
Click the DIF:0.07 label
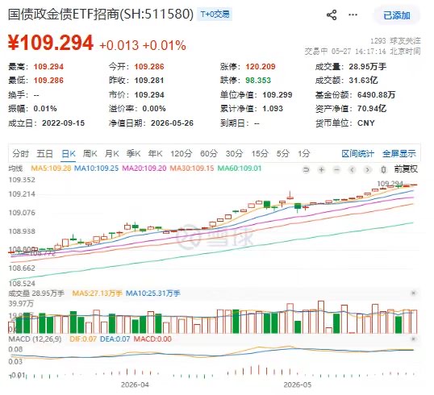pyautogui.click(x=83, y=339)
